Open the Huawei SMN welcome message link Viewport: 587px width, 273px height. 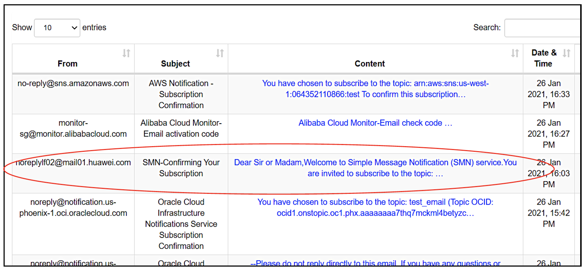(375, 168)
